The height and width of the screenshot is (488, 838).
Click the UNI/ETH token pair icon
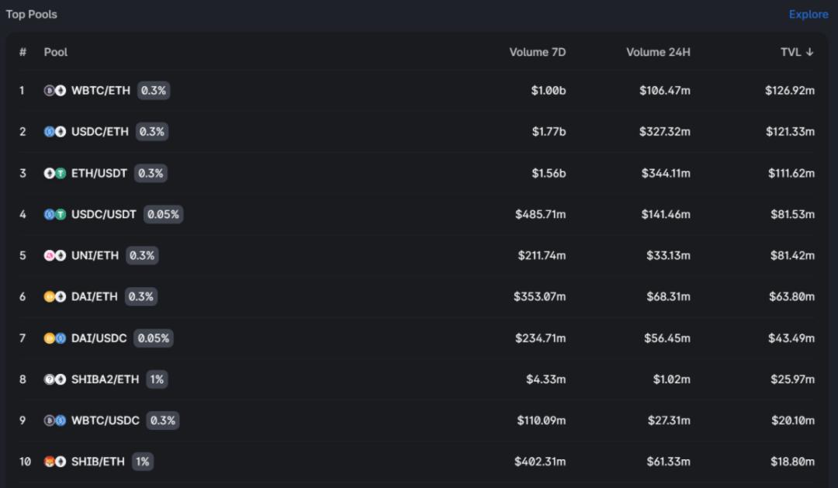tap(54, 255)
